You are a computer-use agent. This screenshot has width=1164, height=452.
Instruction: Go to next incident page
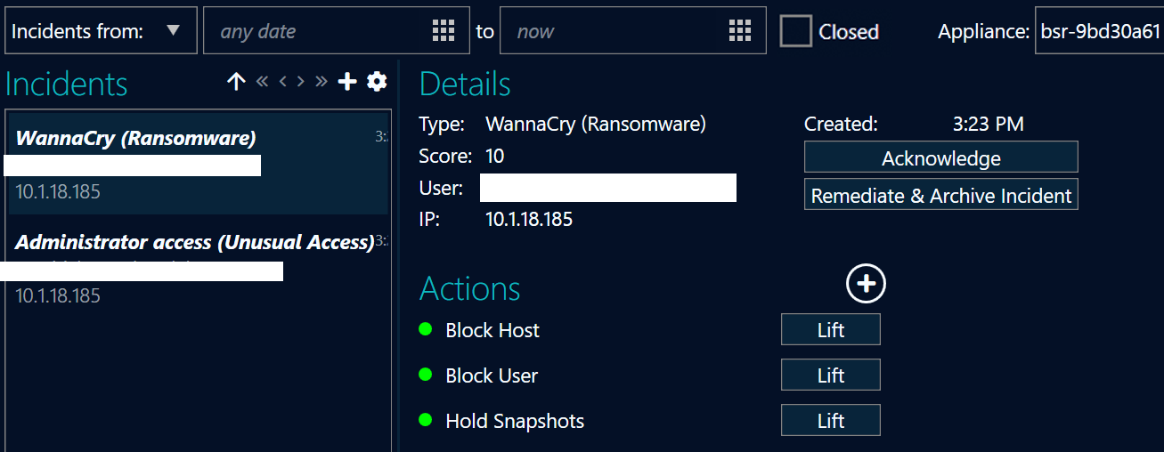[x=301, y=82]
